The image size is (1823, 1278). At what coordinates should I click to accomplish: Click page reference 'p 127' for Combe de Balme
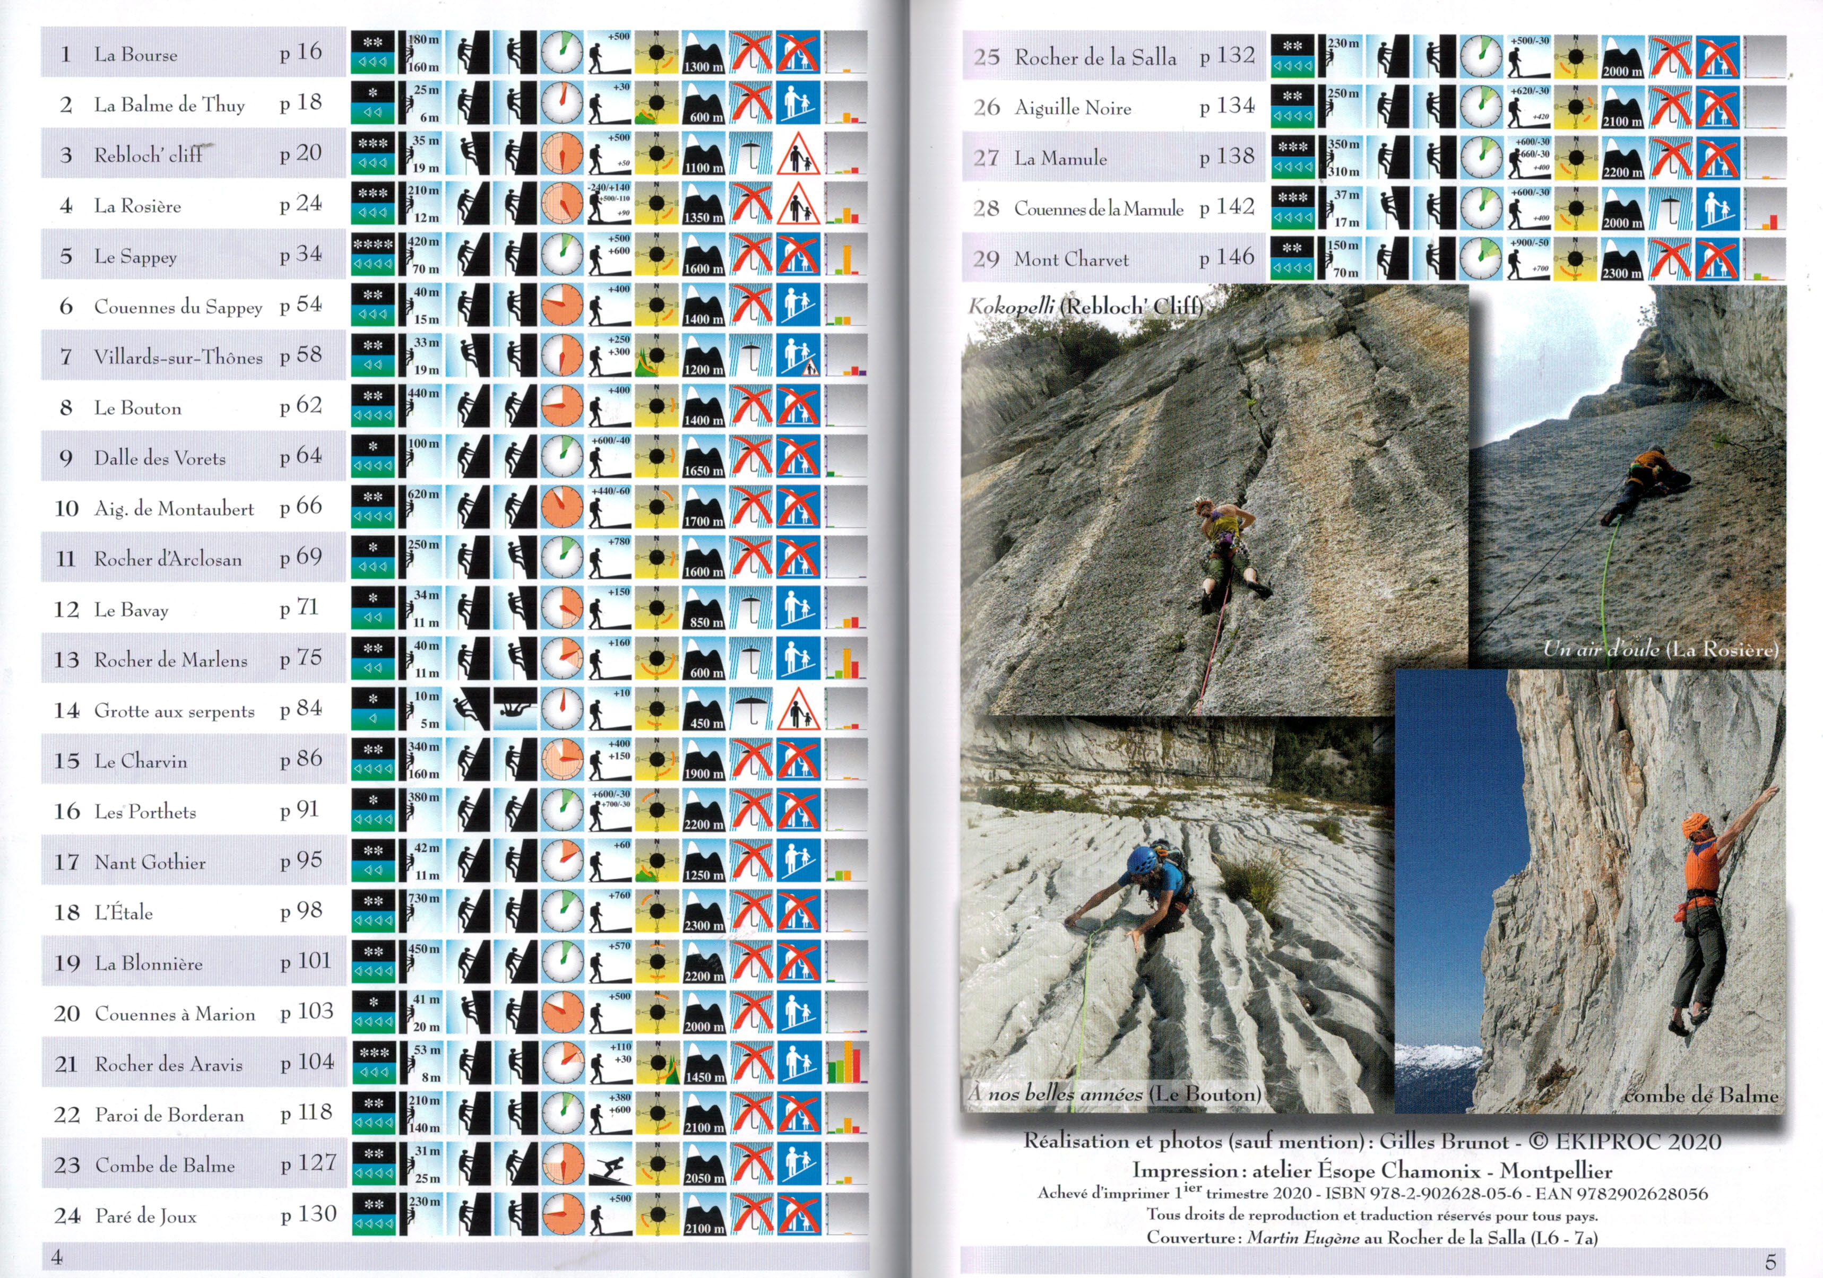[x=308, y=1163]
